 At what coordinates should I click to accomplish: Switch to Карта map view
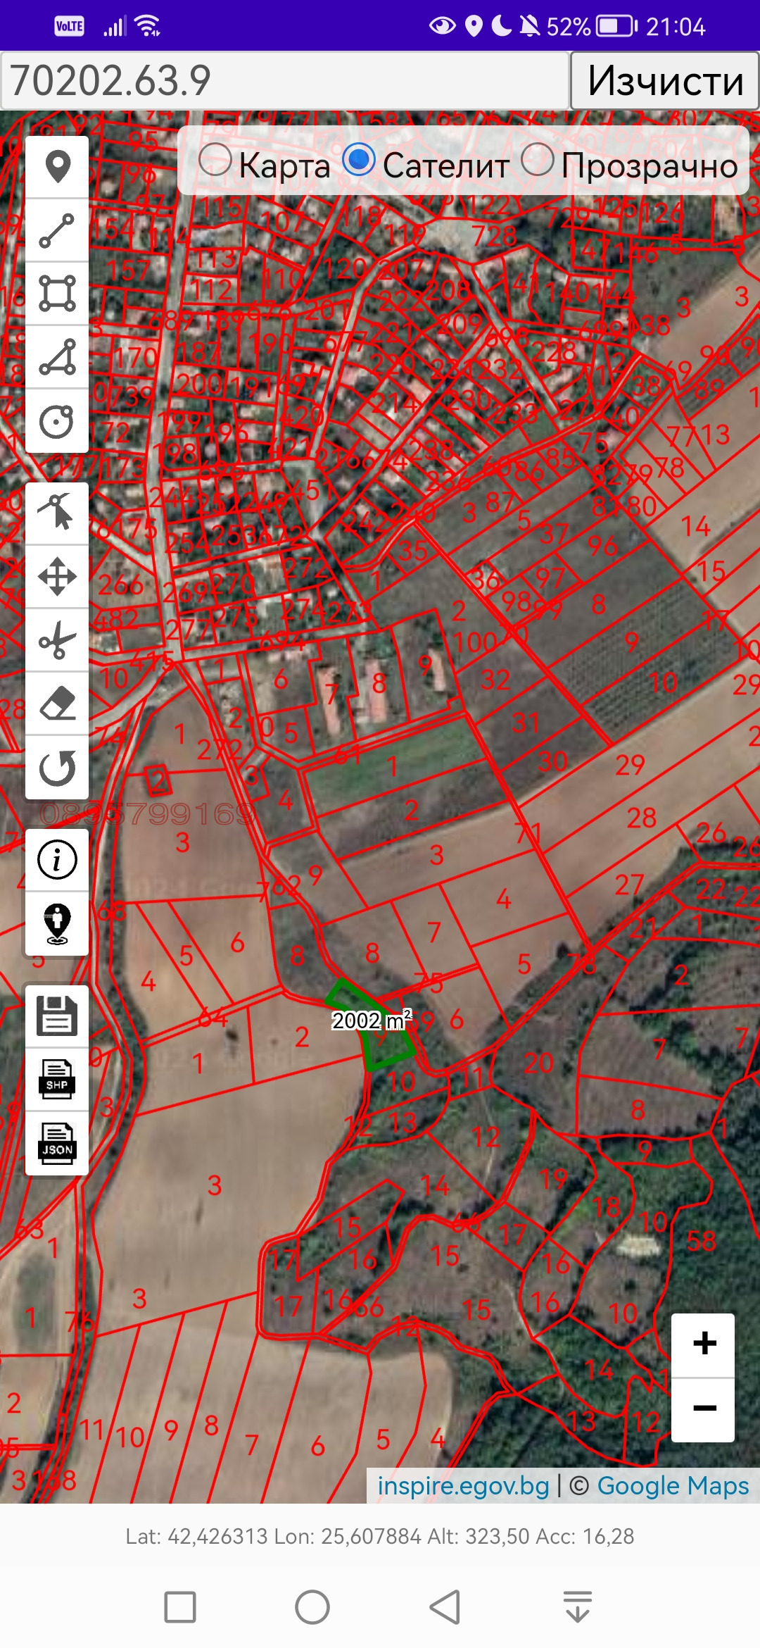tap(215, 161)
